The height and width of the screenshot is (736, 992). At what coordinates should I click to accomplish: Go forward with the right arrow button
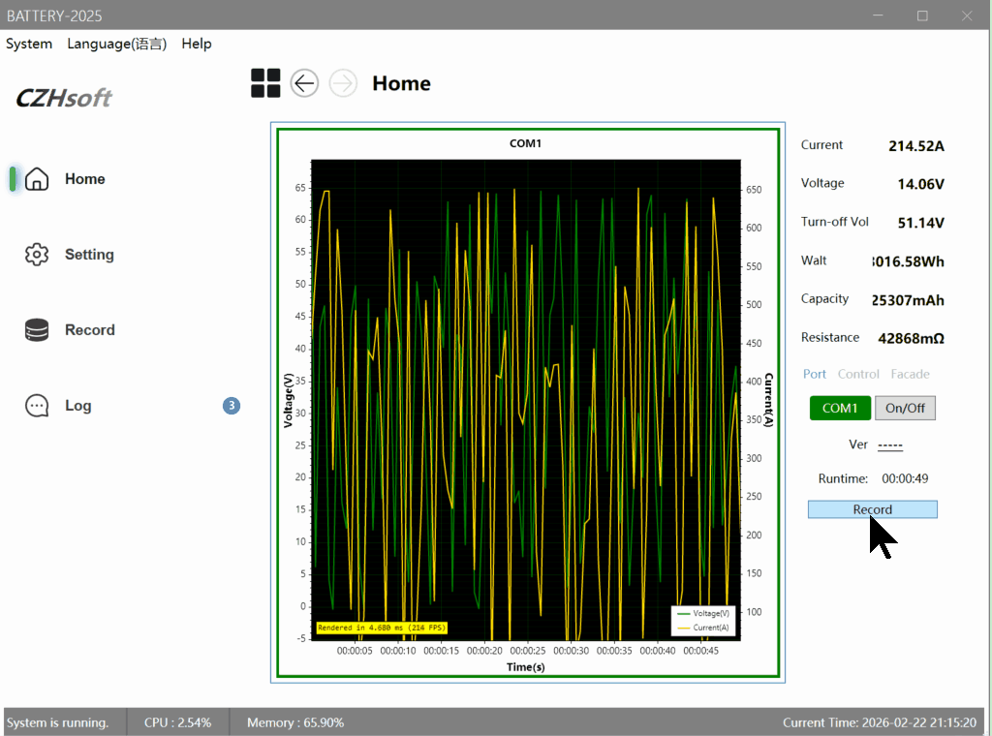point(343,83)
